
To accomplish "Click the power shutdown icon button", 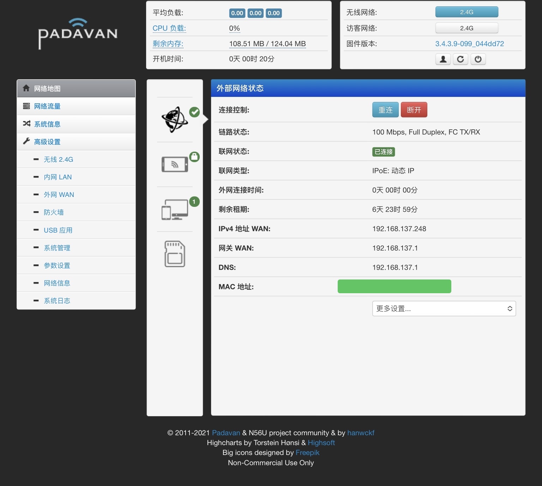I will point(478,59).
